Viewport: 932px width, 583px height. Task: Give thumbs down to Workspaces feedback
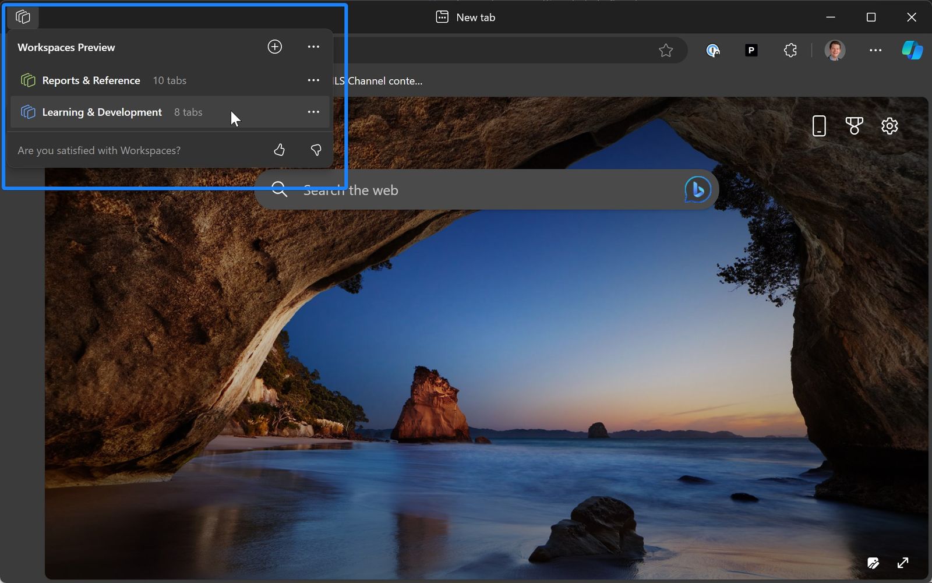[x=315, y=150]
